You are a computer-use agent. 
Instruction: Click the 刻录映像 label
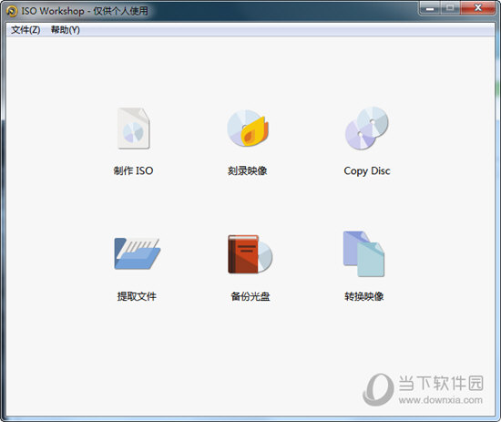[x=247, y=170]
